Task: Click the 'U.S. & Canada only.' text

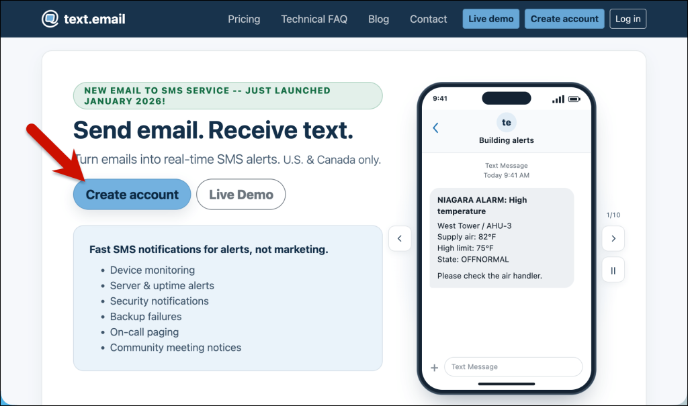Action: 332,160
